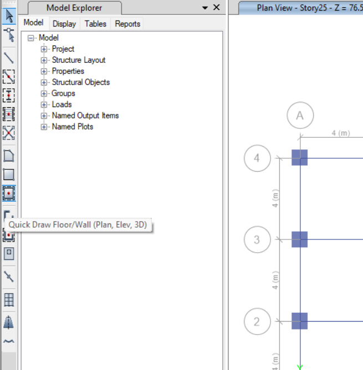The image size is (363, 370).
Task: Close the Model Explorer panel
Action: pyautogui.click(x=216, y=8)
